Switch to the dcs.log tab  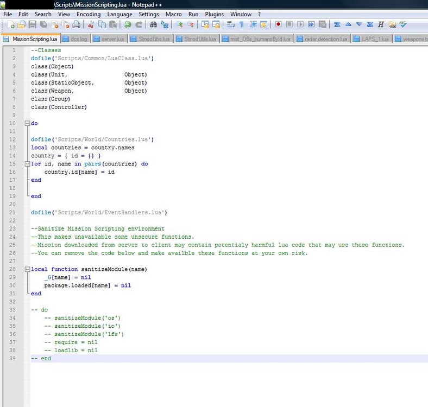75,39
